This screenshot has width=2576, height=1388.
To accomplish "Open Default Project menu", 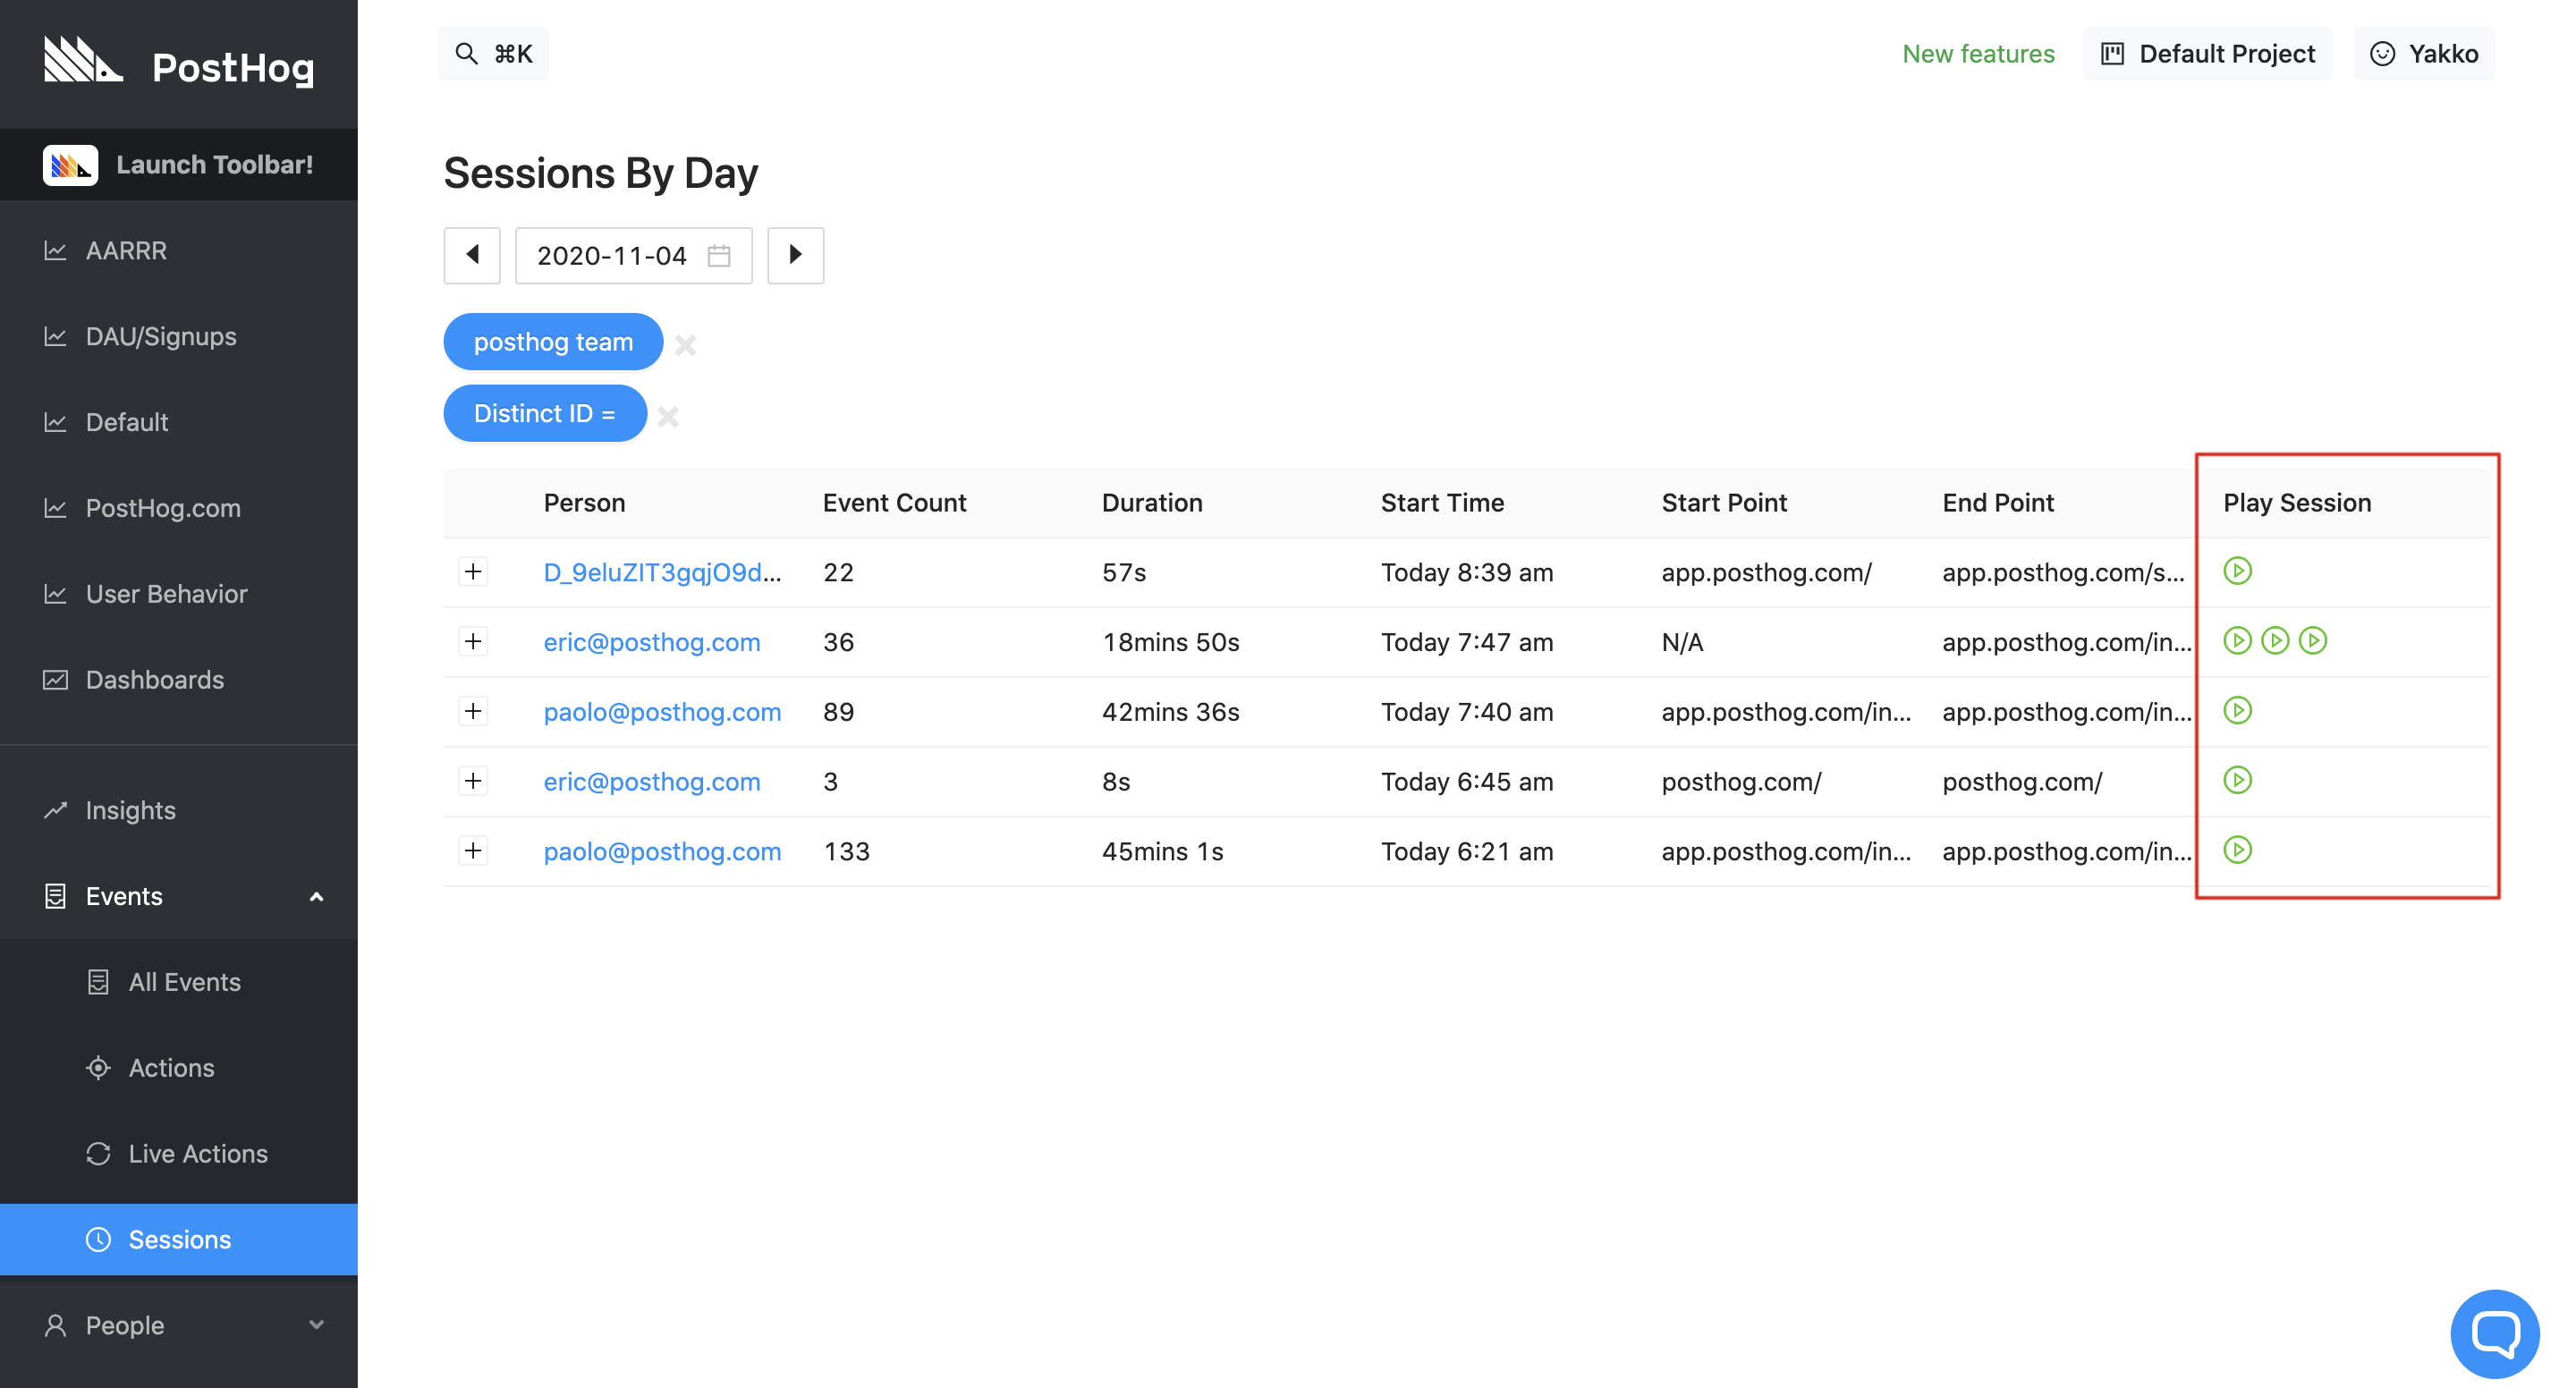I will tap(2208, 53).
